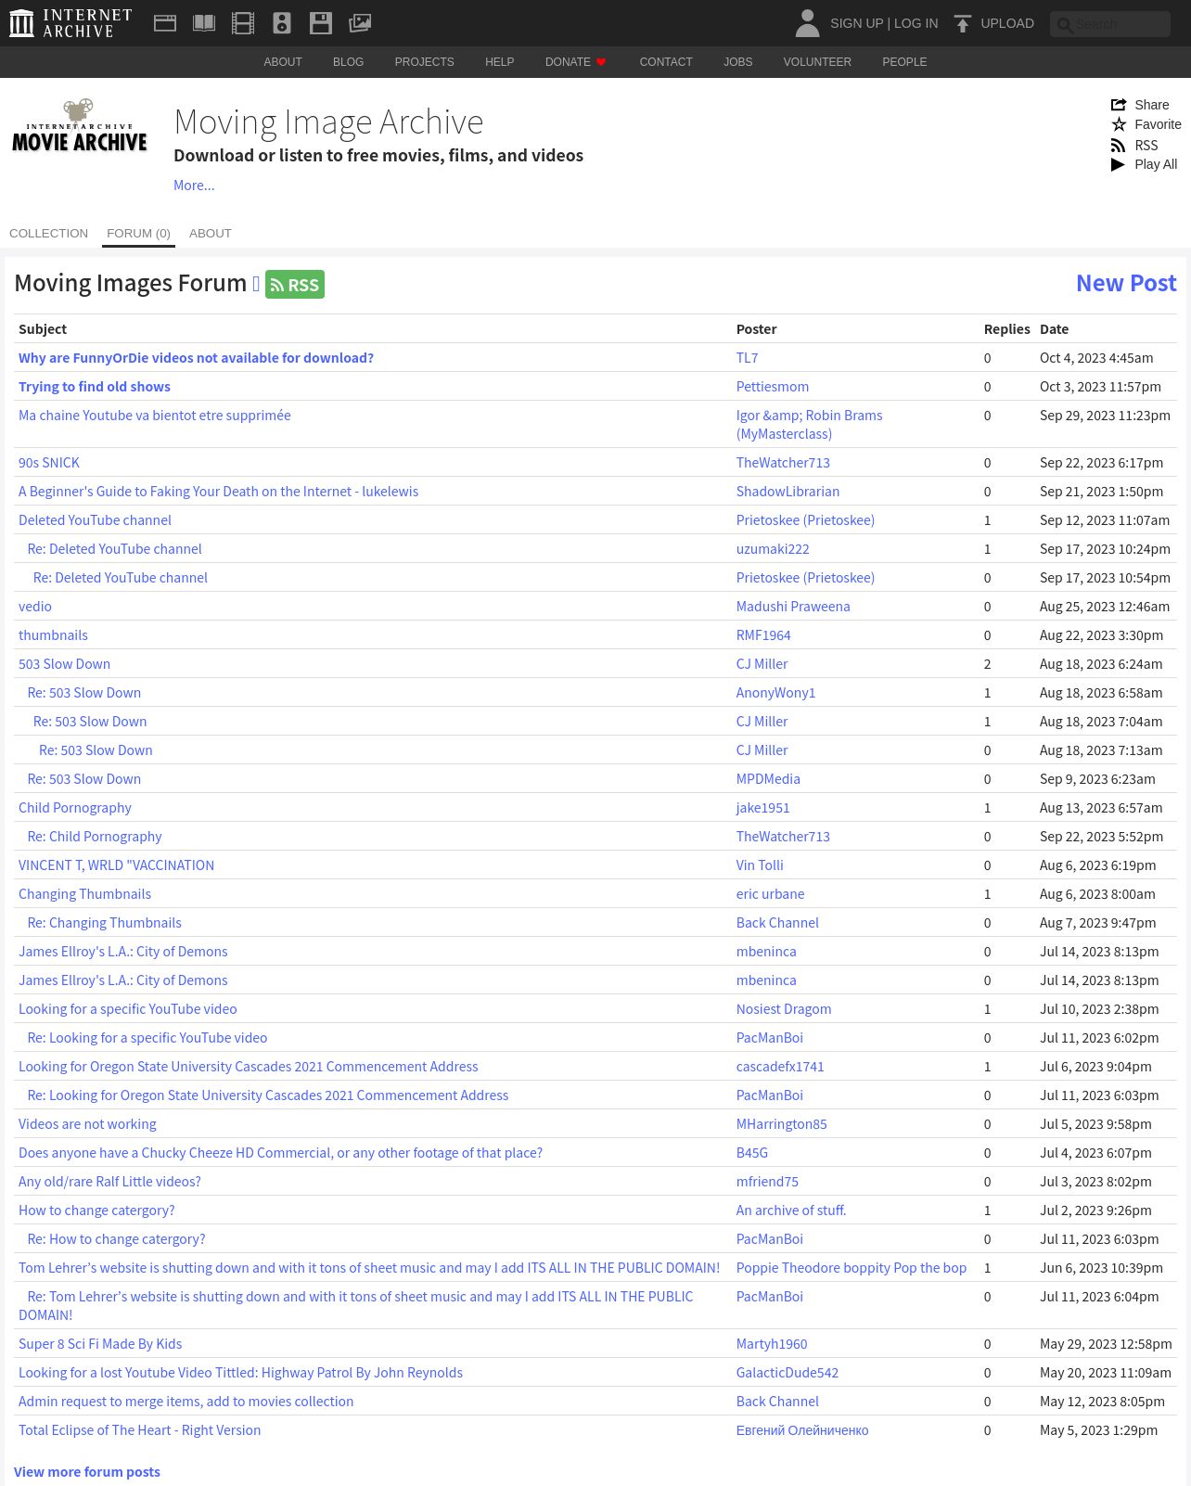Screen dimensions: 1191x1486
Task: View poster profile ShadowLibrarian
Action: click(x=788, y=492)
